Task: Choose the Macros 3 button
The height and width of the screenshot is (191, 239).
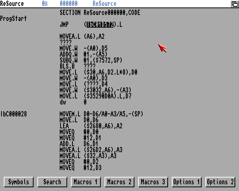Action: (x=153, y=182)
